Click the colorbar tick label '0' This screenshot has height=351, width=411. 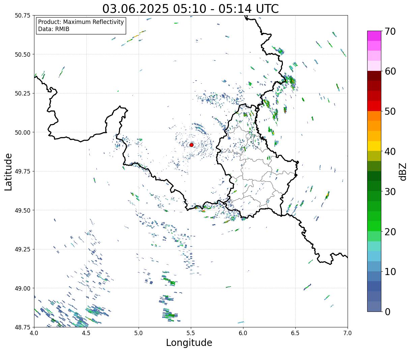(x=387, y=312)
